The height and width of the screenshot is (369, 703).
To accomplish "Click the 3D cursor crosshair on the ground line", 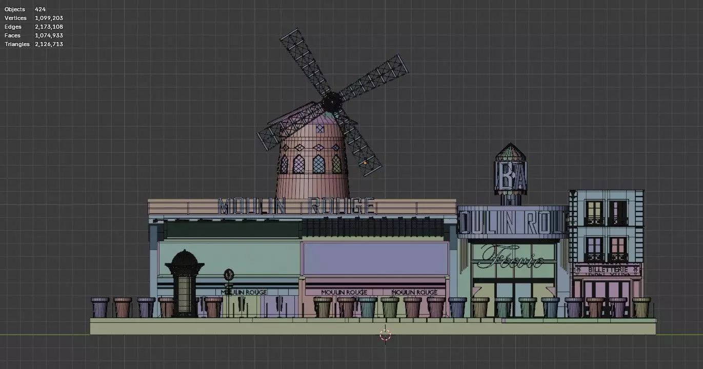I will click(x=385, y=335).
